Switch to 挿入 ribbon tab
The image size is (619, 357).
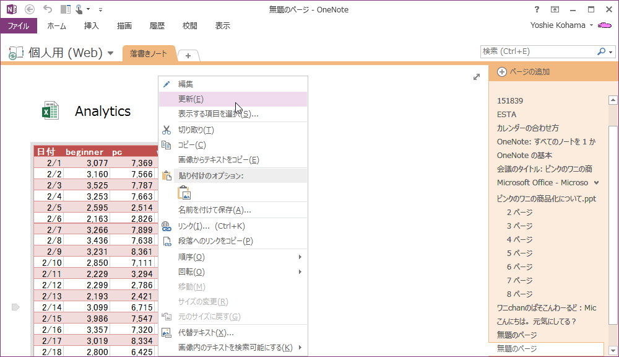pyautogui.click(x=91, y=25)
